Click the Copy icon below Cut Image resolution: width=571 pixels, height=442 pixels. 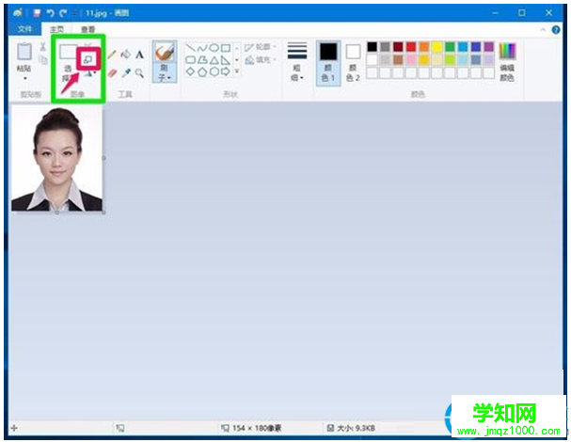(x=43, y=59)
